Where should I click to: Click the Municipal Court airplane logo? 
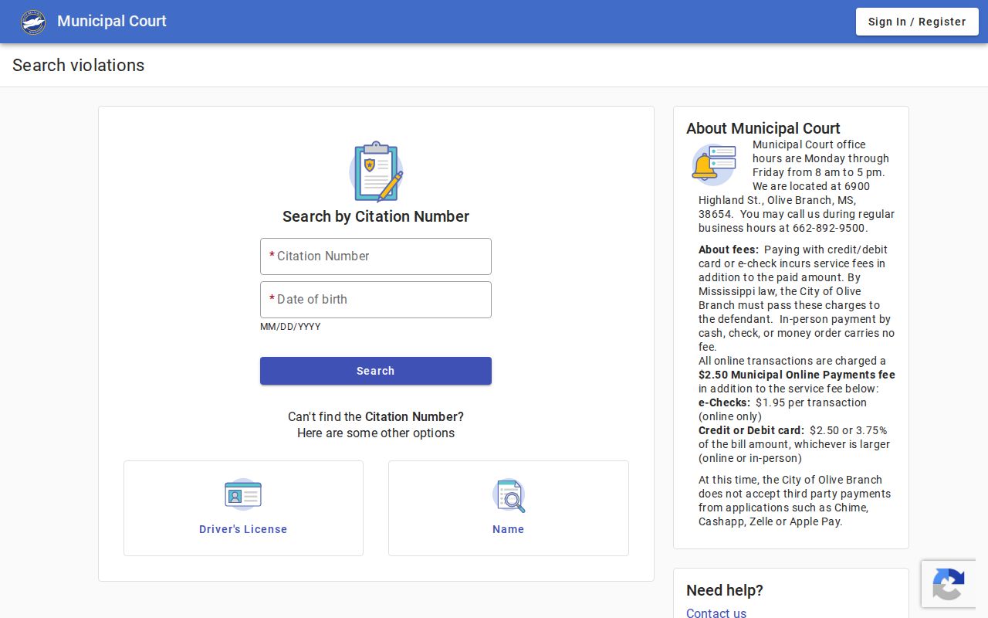(x=33, y=22)
